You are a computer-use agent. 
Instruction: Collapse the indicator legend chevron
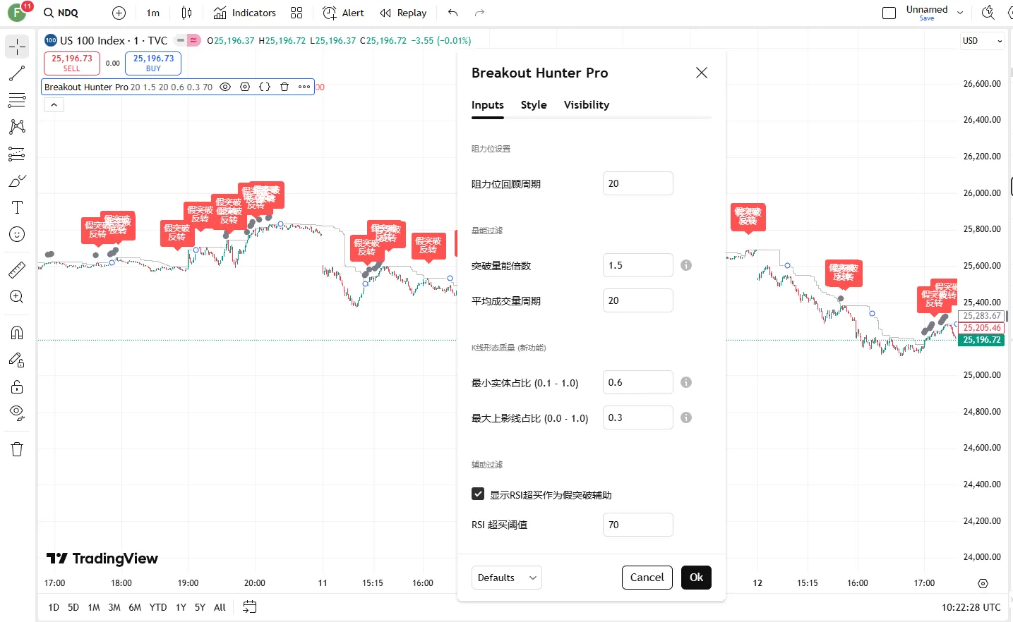[x=54, y=105]
